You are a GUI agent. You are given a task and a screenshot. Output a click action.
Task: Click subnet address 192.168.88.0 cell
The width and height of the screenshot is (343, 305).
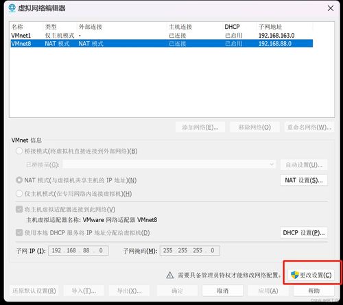(275, 44)
